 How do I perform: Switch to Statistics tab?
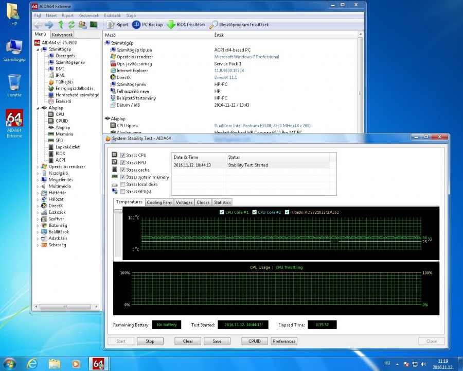(222, 203)
